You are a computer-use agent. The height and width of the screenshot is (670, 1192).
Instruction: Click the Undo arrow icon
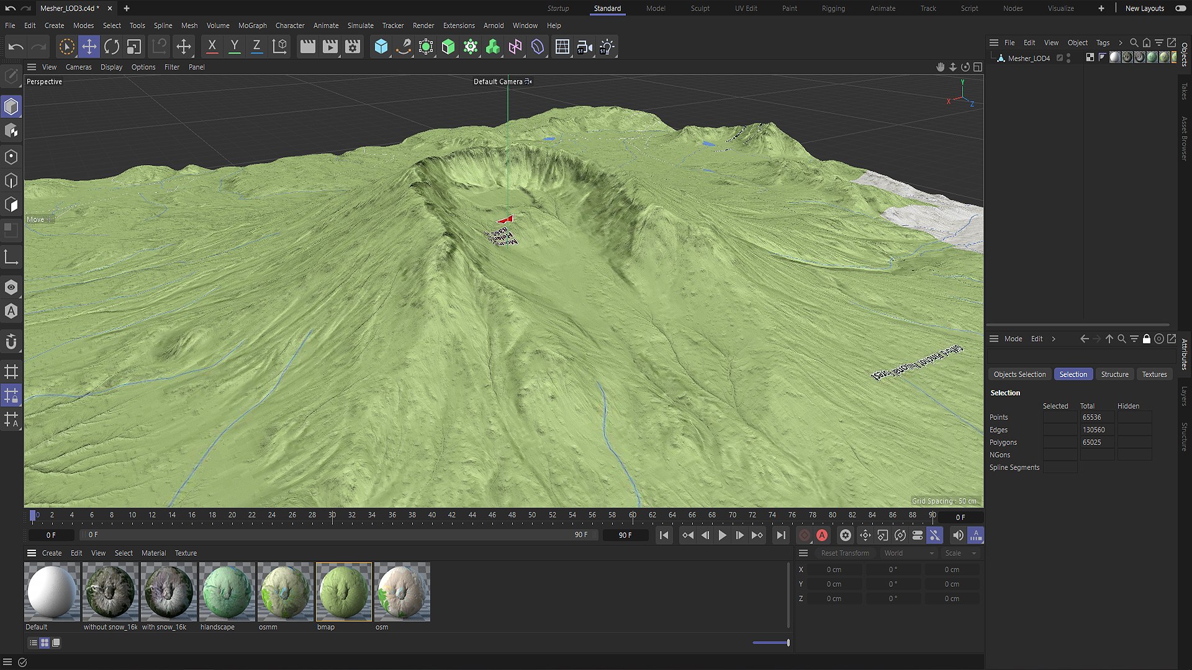(16, 47)
